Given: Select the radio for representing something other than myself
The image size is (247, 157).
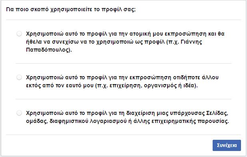Looking at the screenshot, I should point(19,77).
